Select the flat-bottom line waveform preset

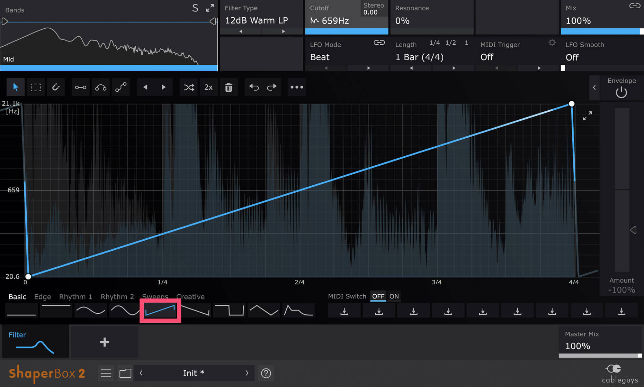21,310
